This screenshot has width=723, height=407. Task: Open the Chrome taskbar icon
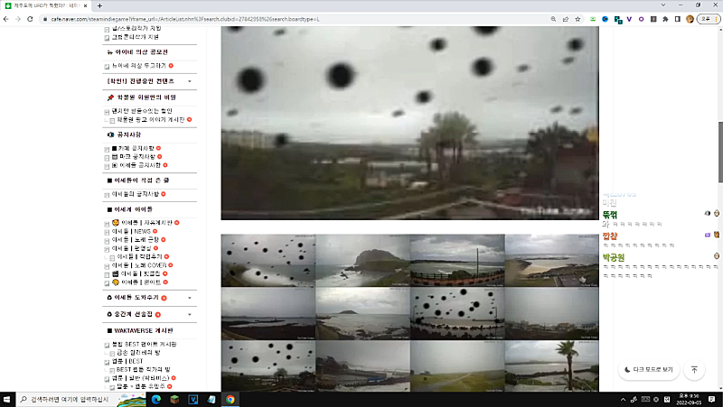pos(230,399)
